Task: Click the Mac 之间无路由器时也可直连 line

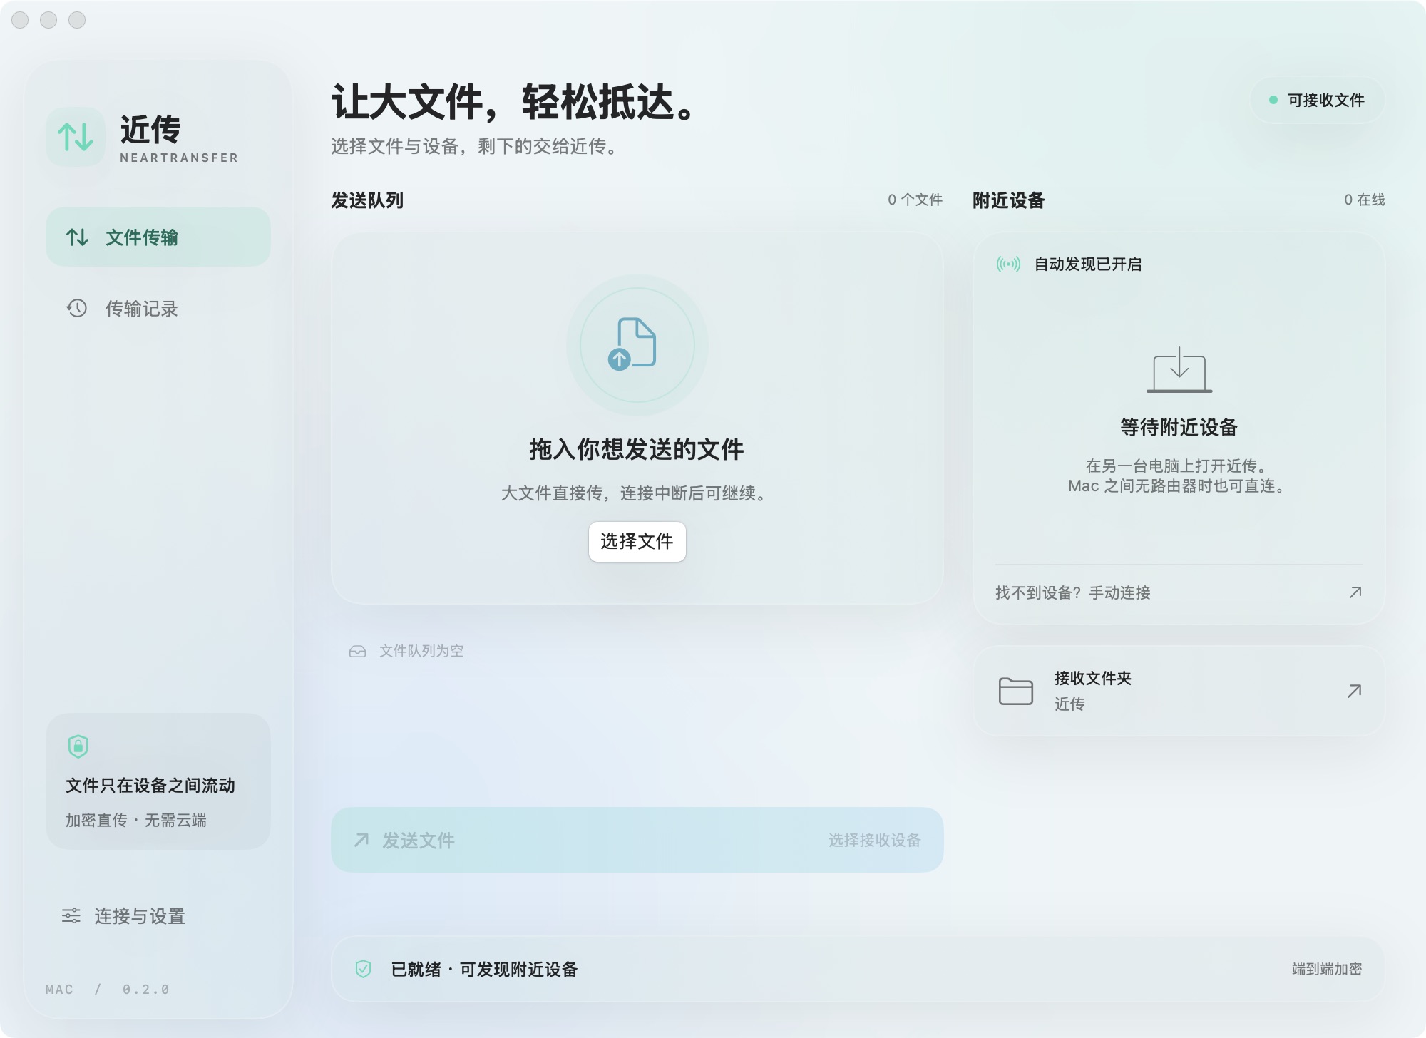Action: (1179, 486)
